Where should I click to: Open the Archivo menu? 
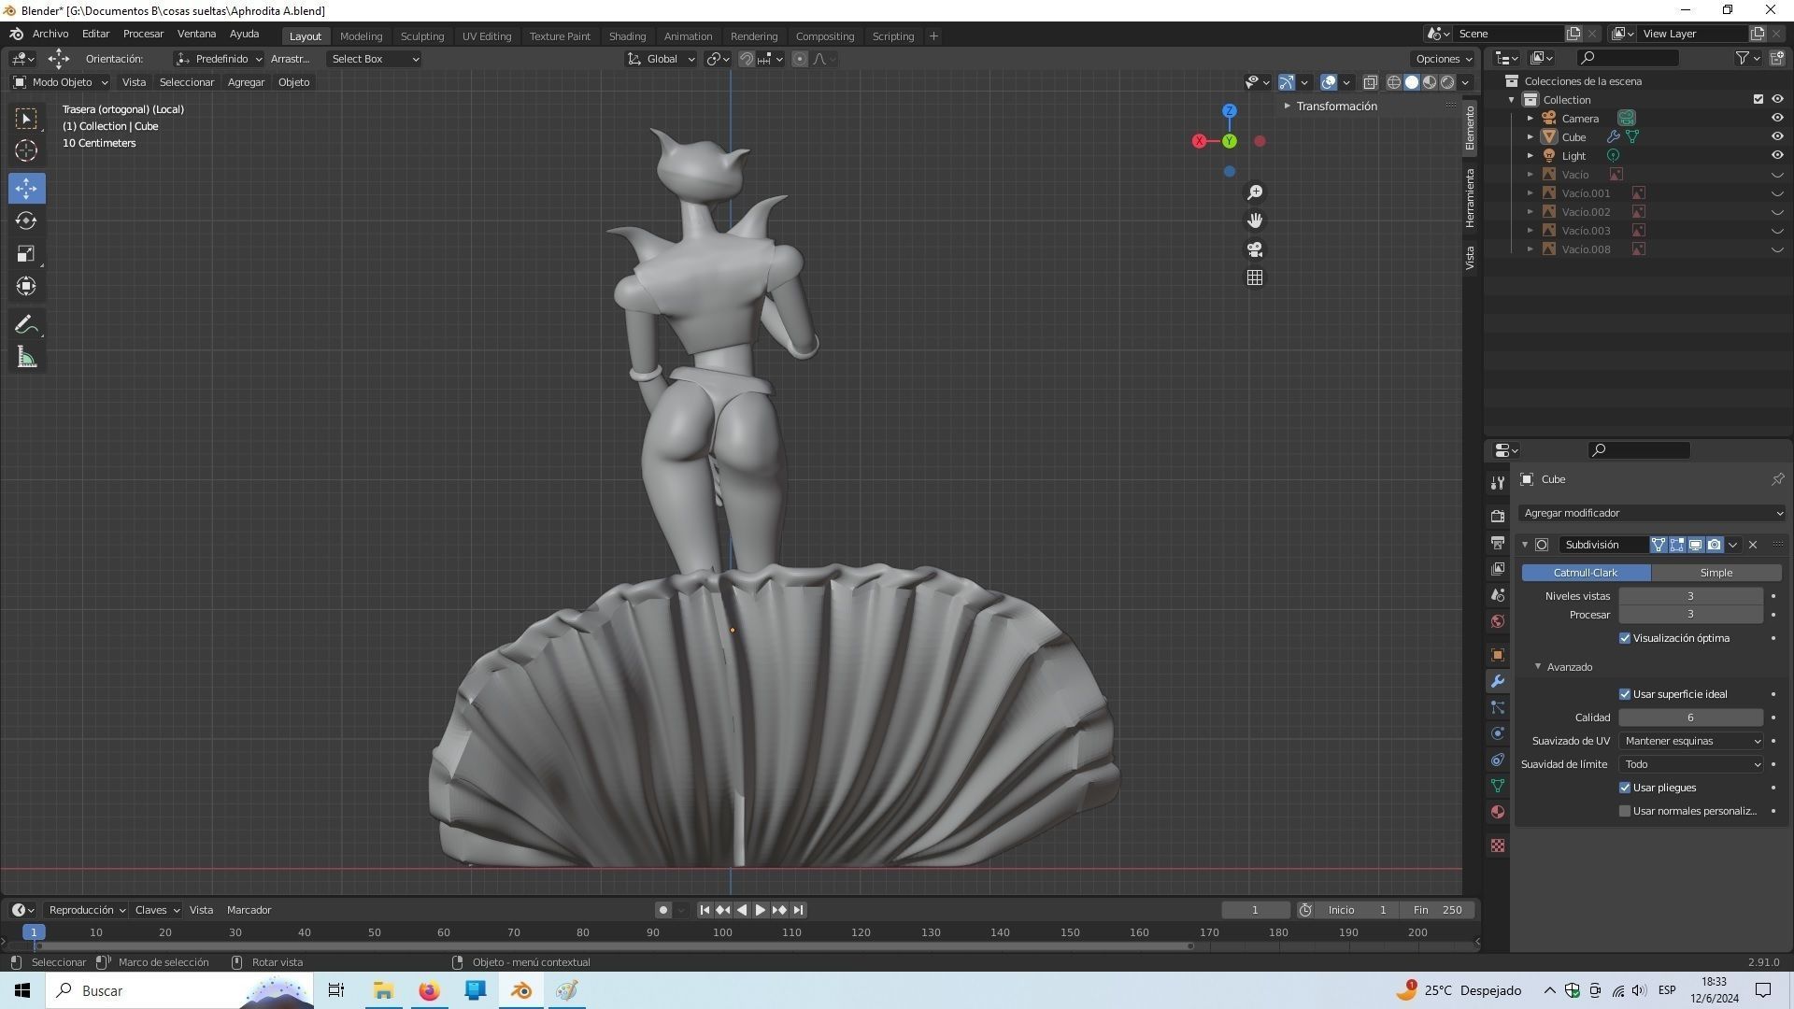click(x=50, y=34)
